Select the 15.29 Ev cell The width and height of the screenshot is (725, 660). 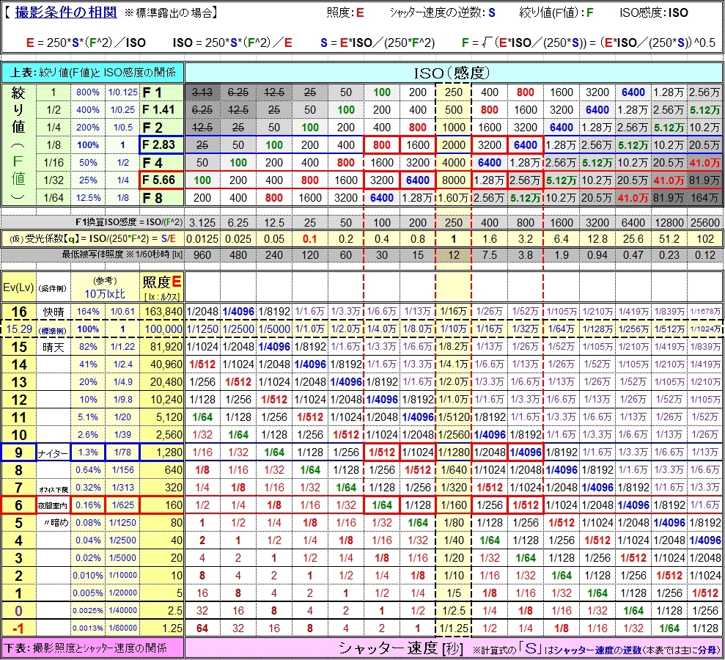[x=19, y=329]
